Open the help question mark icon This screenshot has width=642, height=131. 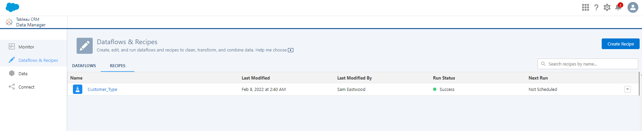click(x=596, y=7)
